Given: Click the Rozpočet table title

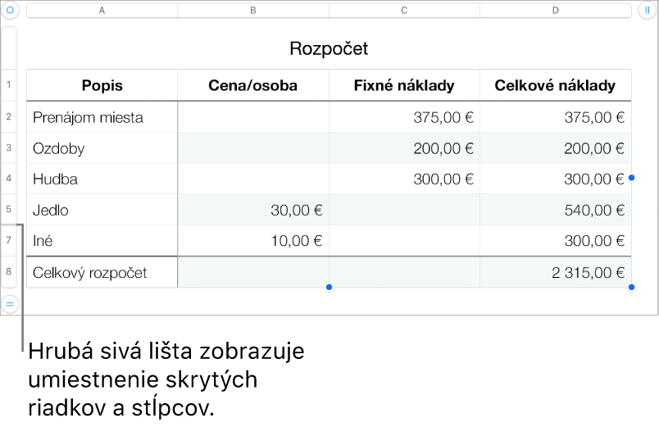Looking at the screenshot, I should coord(329,48).
